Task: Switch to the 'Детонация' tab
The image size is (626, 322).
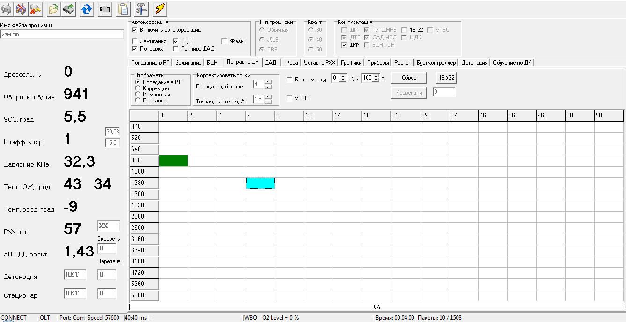Action: tap(475, 63)
